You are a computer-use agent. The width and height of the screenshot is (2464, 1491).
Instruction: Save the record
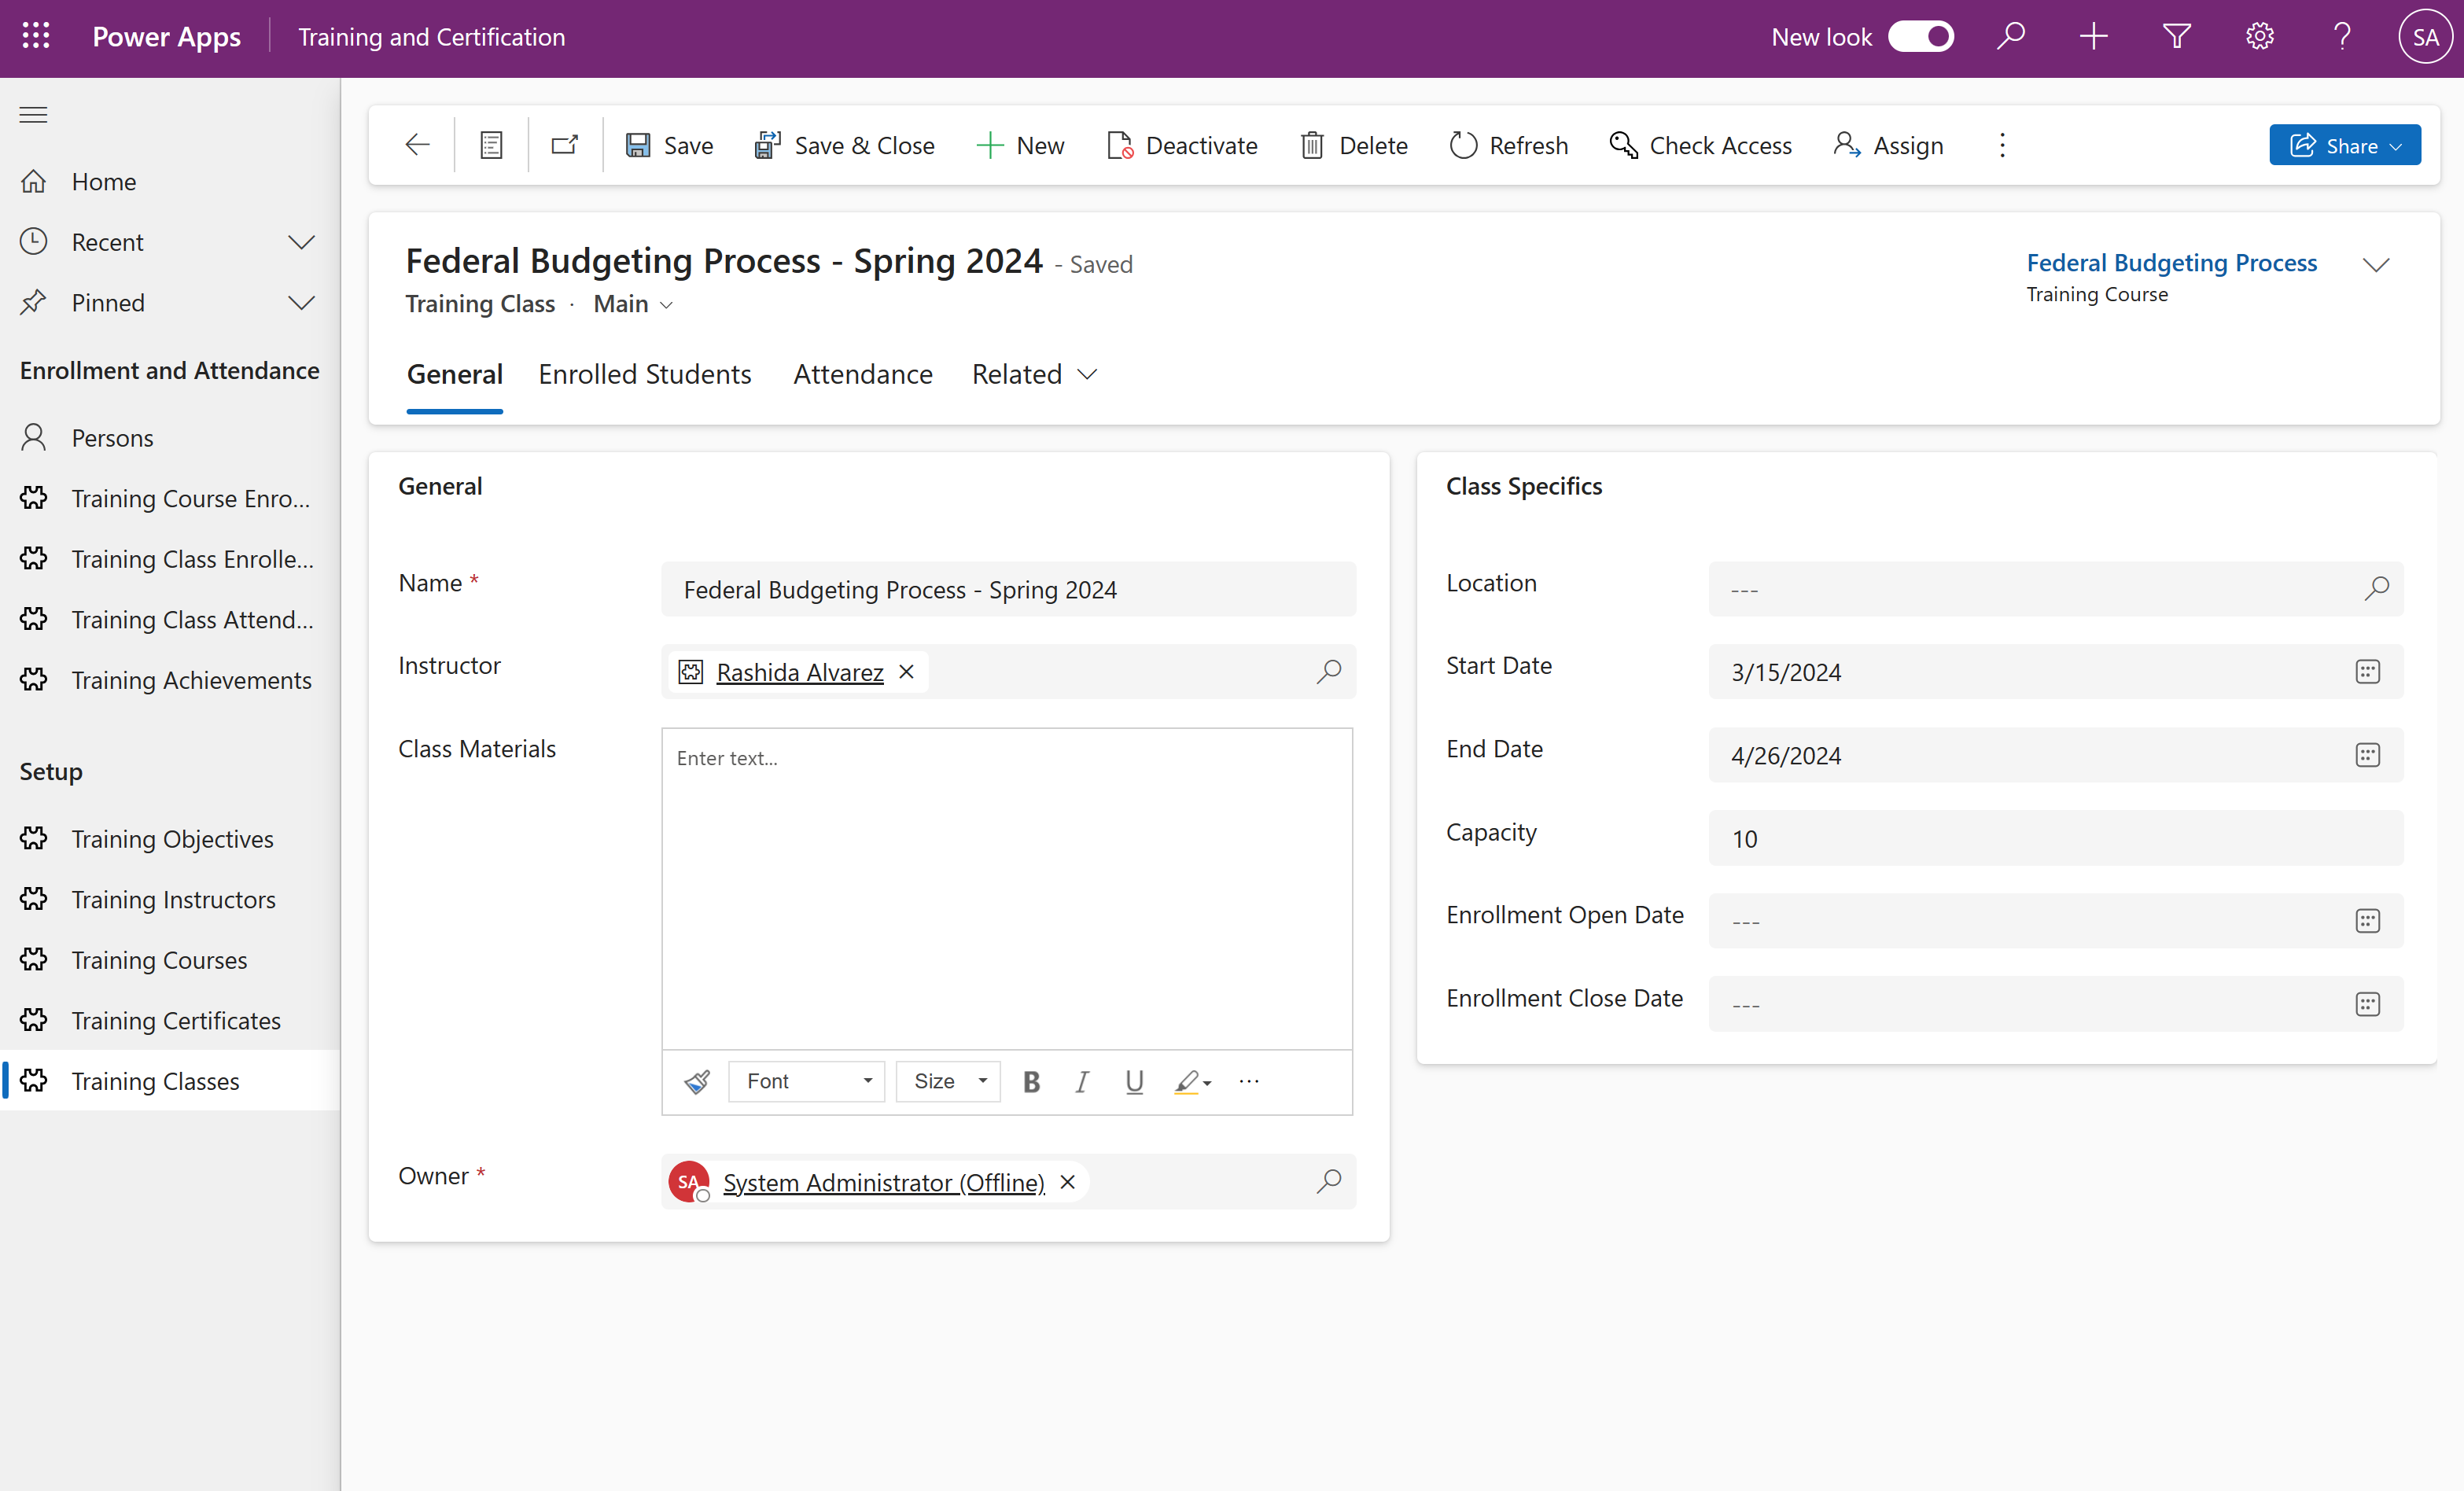coord(669,145)
